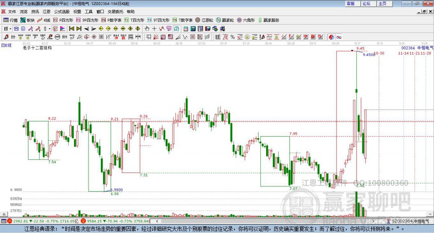
Task: Open the T数字表 tool
Action: click(182, 20)
